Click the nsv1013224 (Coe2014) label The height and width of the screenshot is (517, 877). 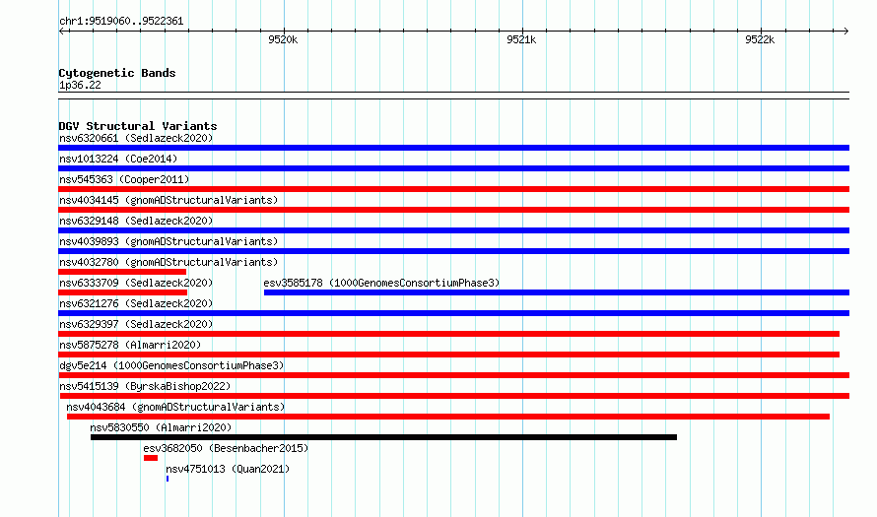[x=118, y=159]
